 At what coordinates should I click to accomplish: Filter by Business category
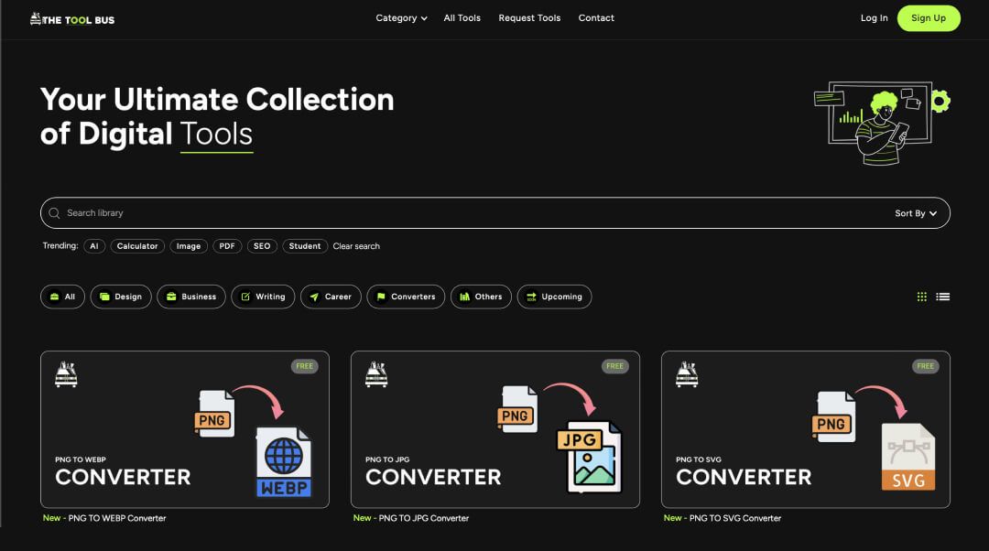coord(191,297)
